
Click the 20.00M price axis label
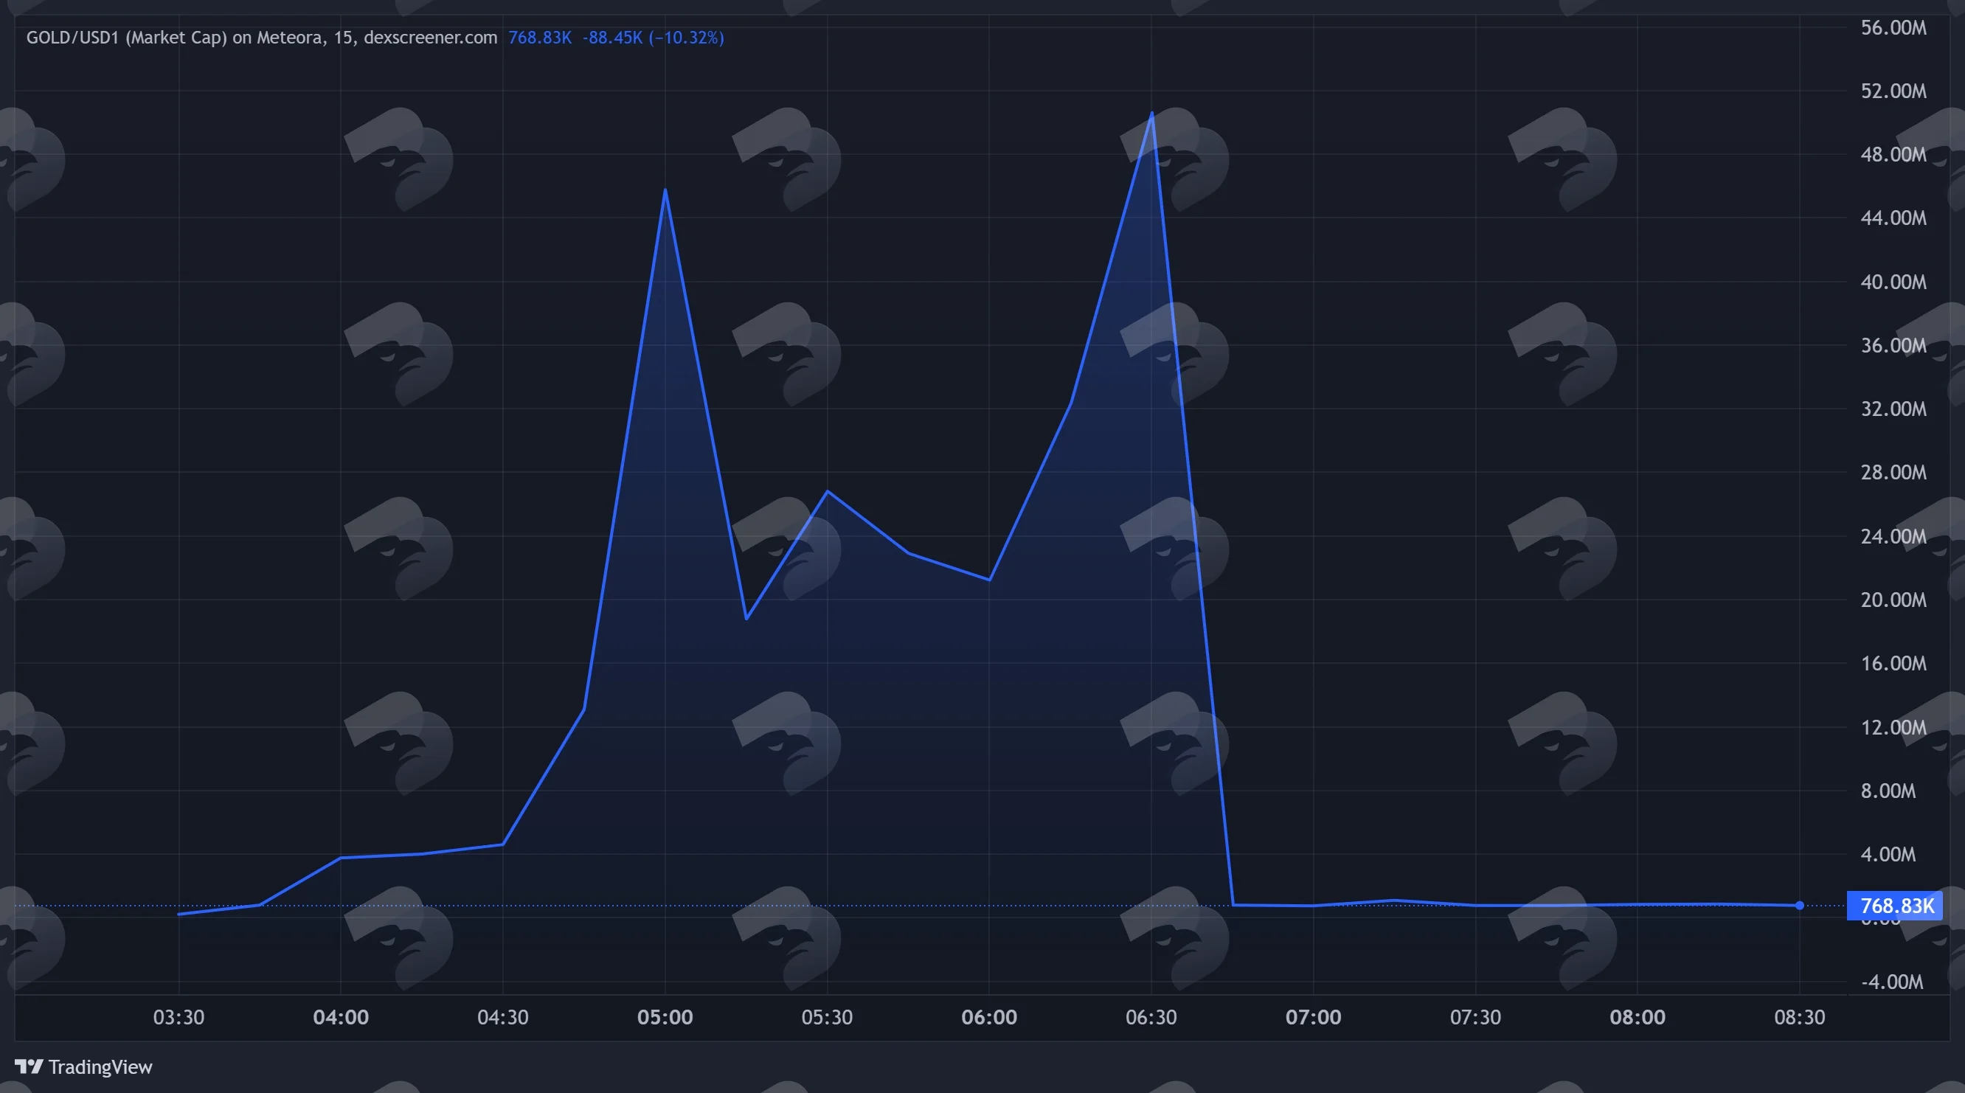[x=1893, y=600]
